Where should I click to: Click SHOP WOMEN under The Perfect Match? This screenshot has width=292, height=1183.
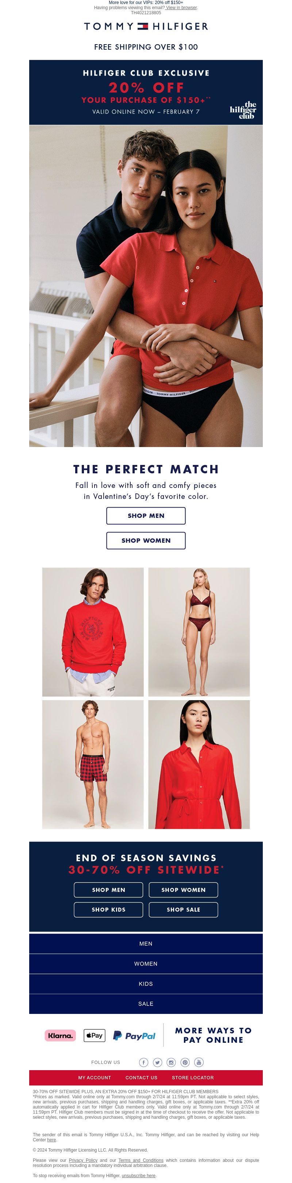[146, 541]
